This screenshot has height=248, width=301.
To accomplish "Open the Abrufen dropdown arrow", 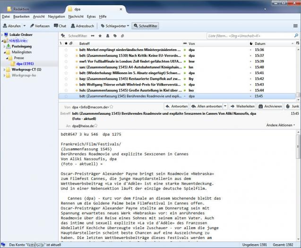I will coord(25,26).
